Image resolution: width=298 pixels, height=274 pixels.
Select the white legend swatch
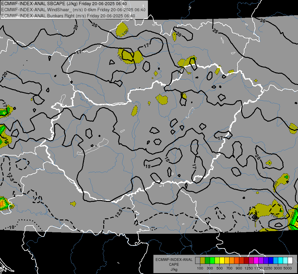point(291,260)
